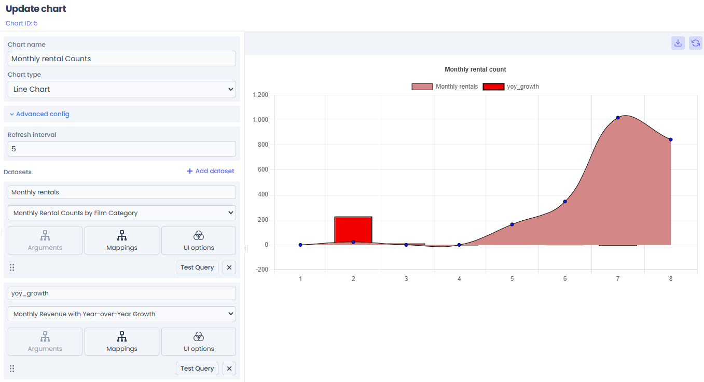Toggle Monthly rentals legend item

(445, 87)
